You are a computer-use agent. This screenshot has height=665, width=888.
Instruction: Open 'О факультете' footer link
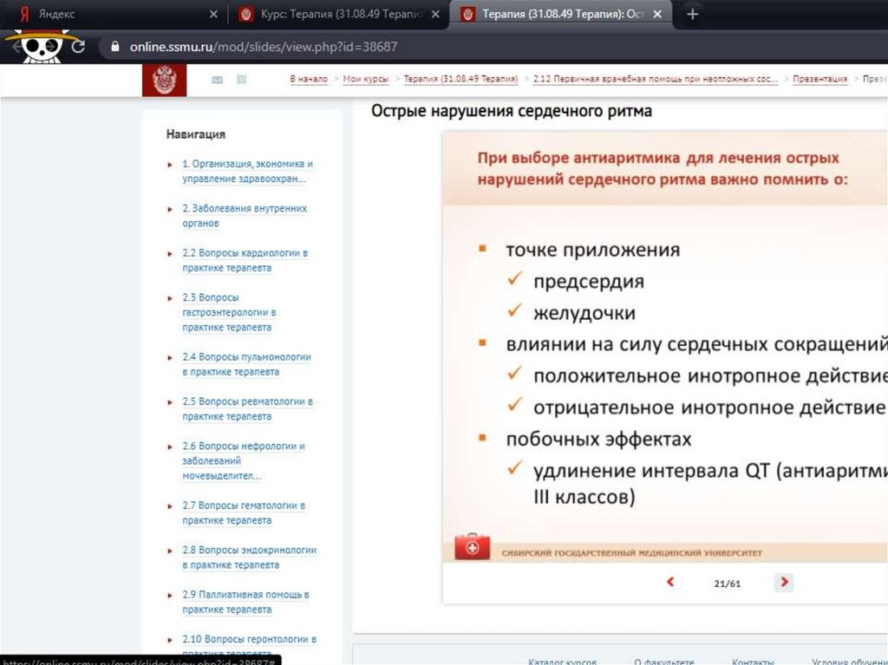(x=663, y=661)
